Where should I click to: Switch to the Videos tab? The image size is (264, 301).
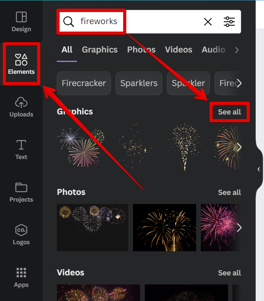click(x=178, y=50)
